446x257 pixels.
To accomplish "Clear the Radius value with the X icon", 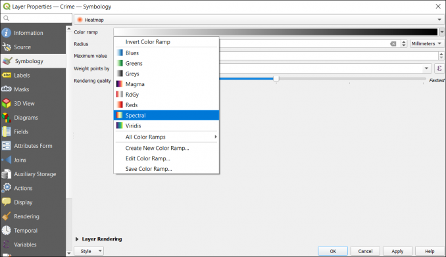I will (x=393, y=44).
